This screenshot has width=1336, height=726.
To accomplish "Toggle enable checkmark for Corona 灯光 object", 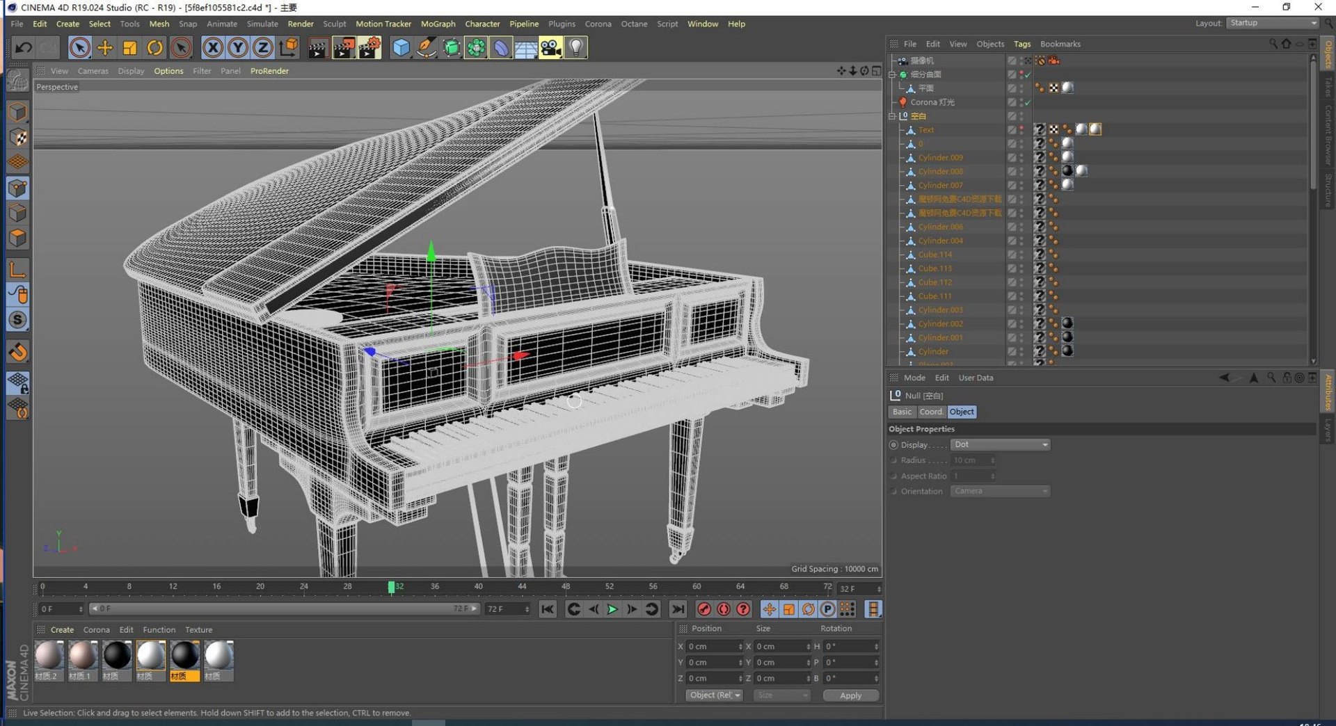I will pyautogui.click(x=1028, y=102).
